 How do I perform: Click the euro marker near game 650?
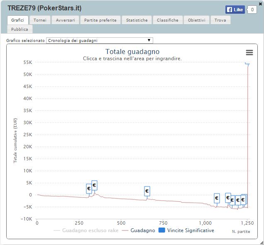[x=147, y=191]
